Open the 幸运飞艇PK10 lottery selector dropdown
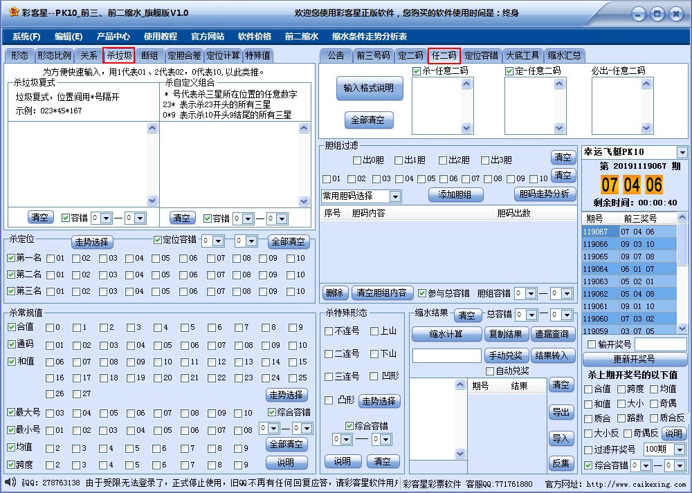Screen dimensions: 692x493 point(682,151)
